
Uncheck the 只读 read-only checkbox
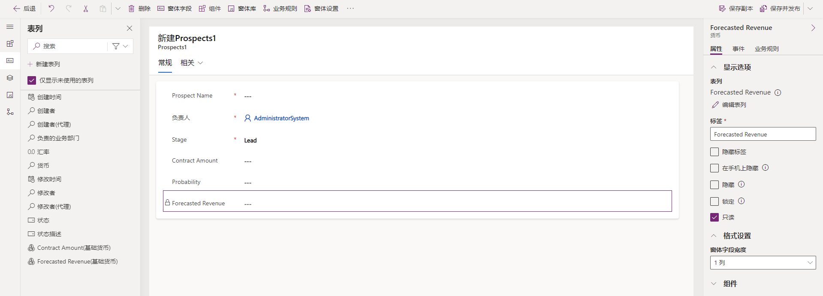point(714,217)
